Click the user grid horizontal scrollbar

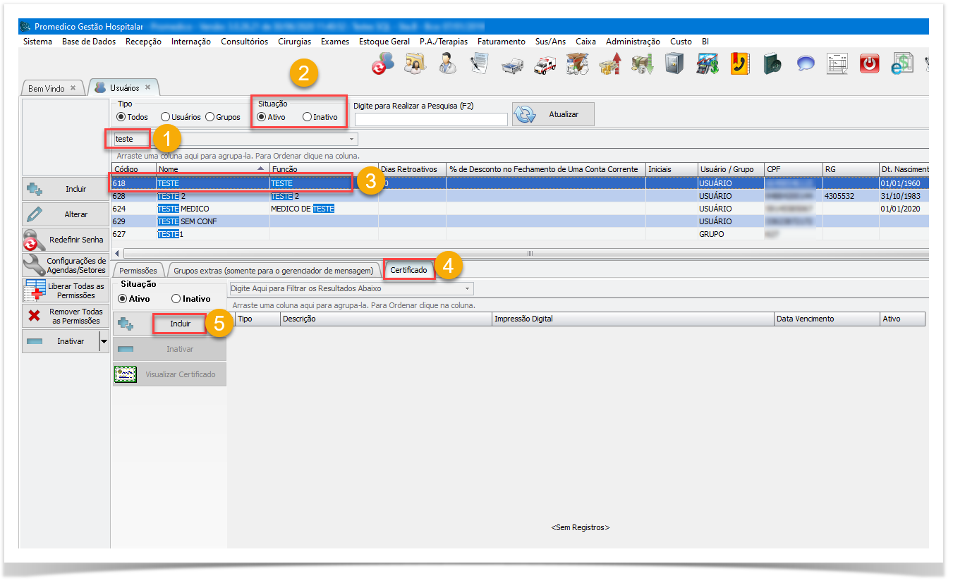coord(529,253)
